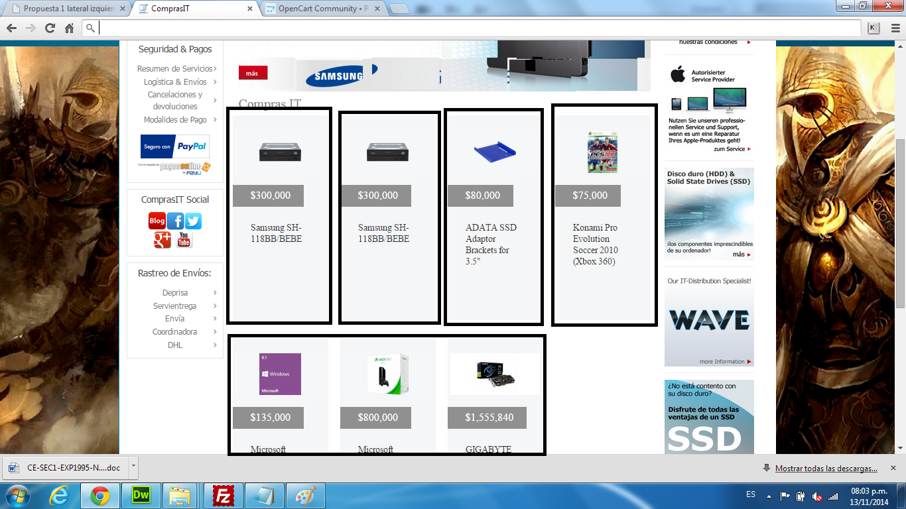Click the vertical page scrollbar thumb
The height and width of the screenshot is (509, 906).
900,223
